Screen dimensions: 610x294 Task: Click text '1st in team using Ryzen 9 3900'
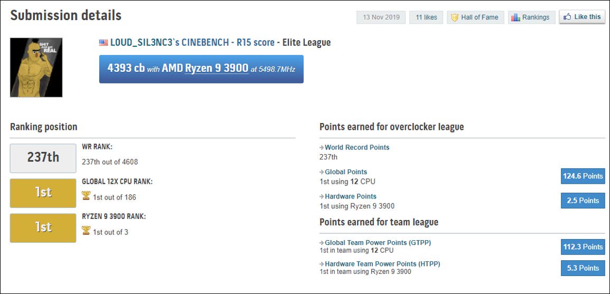pos(365,271)
